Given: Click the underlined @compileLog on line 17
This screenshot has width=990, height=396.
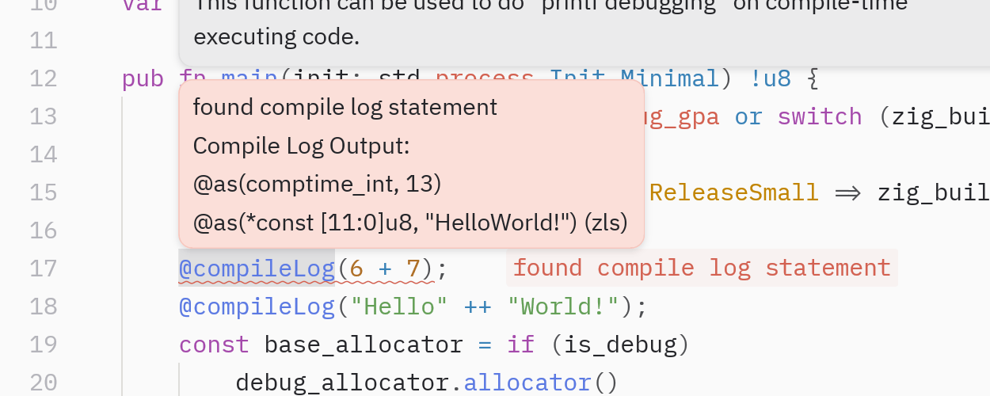Looking at the screenshot, I should click(x=257, y=268).
